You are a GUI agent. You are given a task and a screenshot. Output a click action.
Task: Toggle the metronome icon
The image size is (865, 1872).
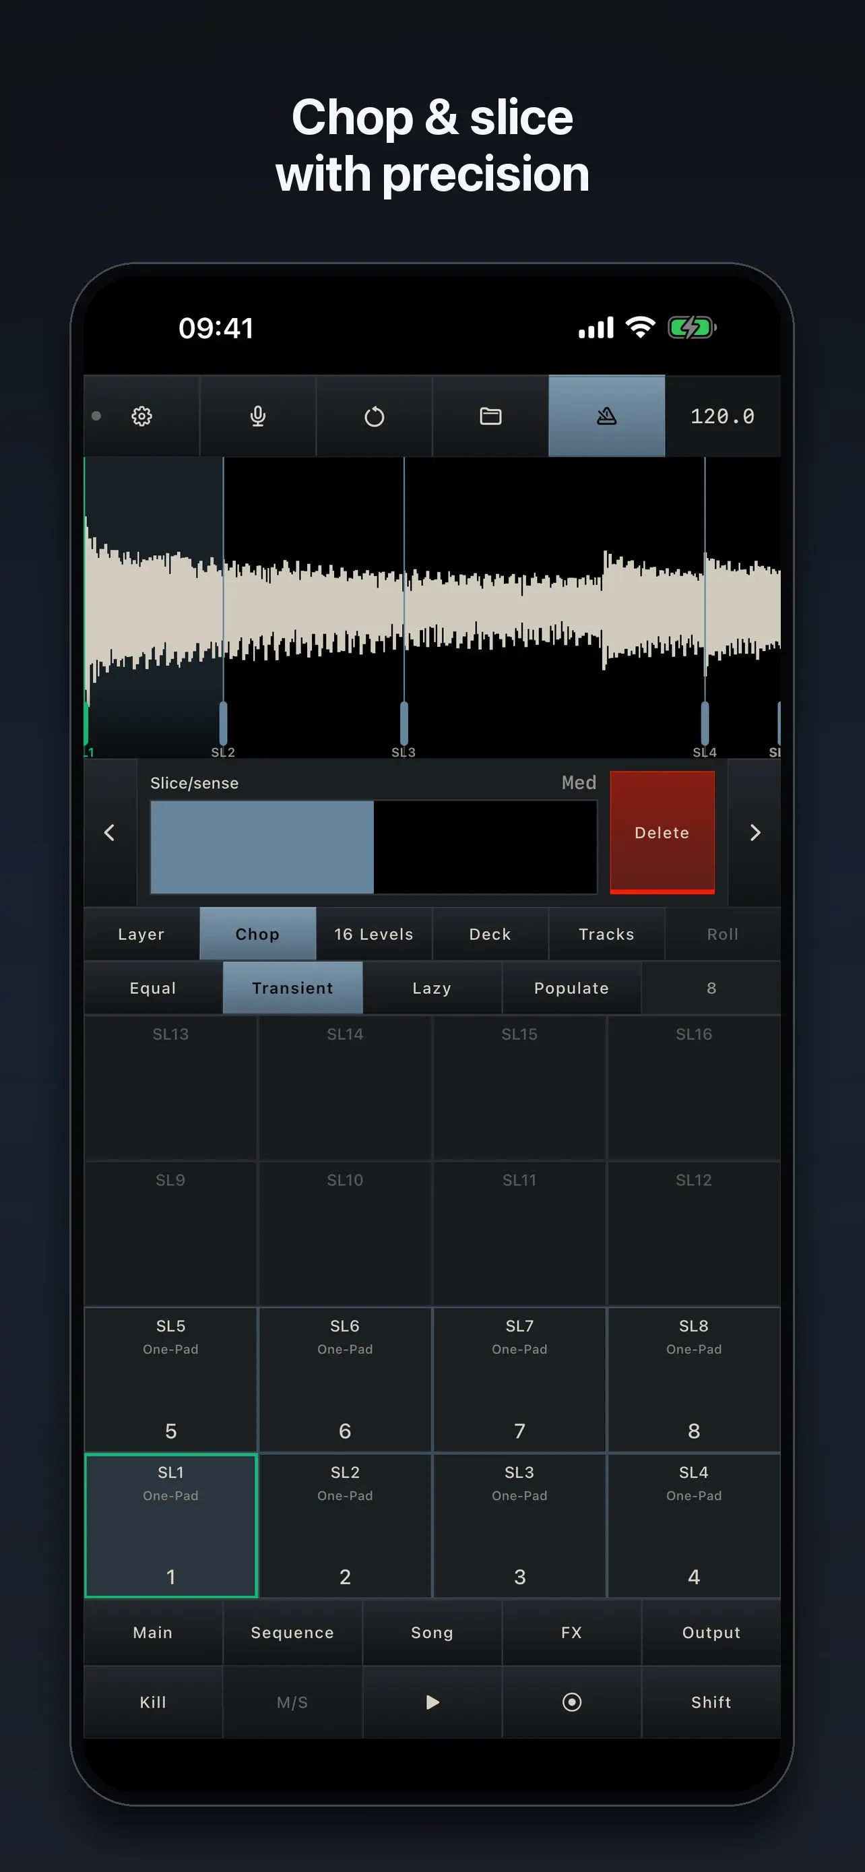click(606, 416)
